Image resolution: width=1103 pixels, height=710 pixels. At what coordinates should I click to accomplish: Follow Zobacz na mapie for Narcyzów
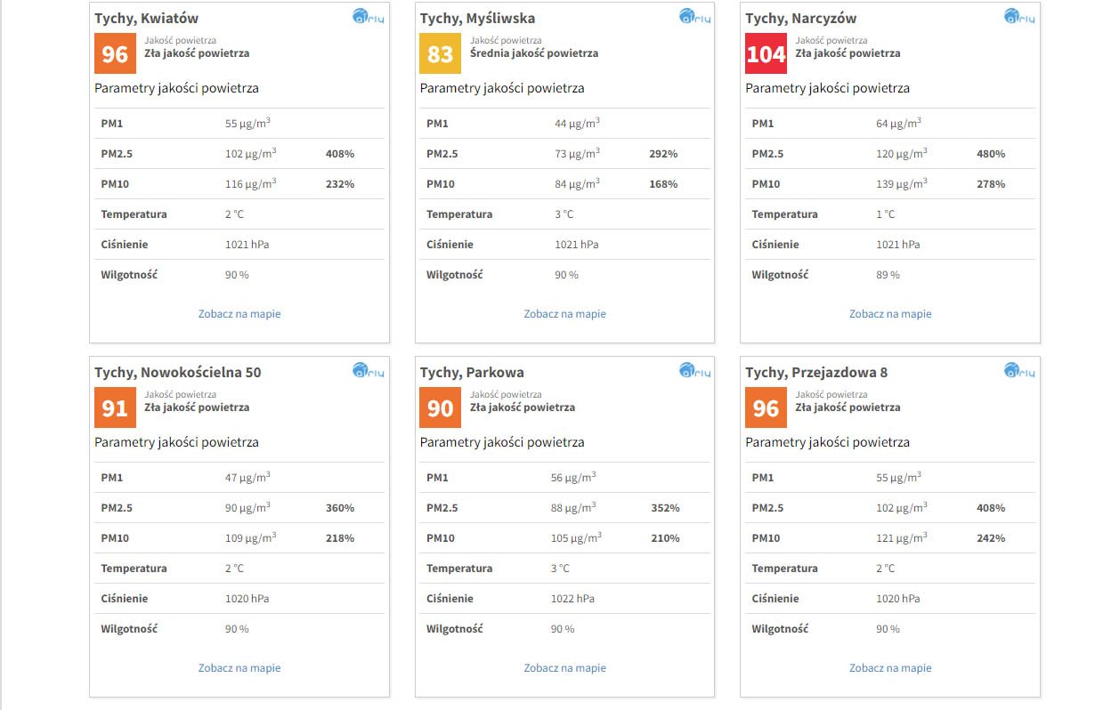click(x=890, y=314)
